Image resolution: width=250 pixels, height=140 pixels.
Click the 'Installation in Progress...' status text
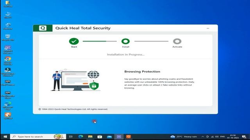tap(126, 54)
